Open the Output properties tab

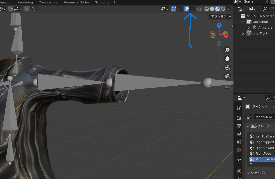click(x=239, y=126)
